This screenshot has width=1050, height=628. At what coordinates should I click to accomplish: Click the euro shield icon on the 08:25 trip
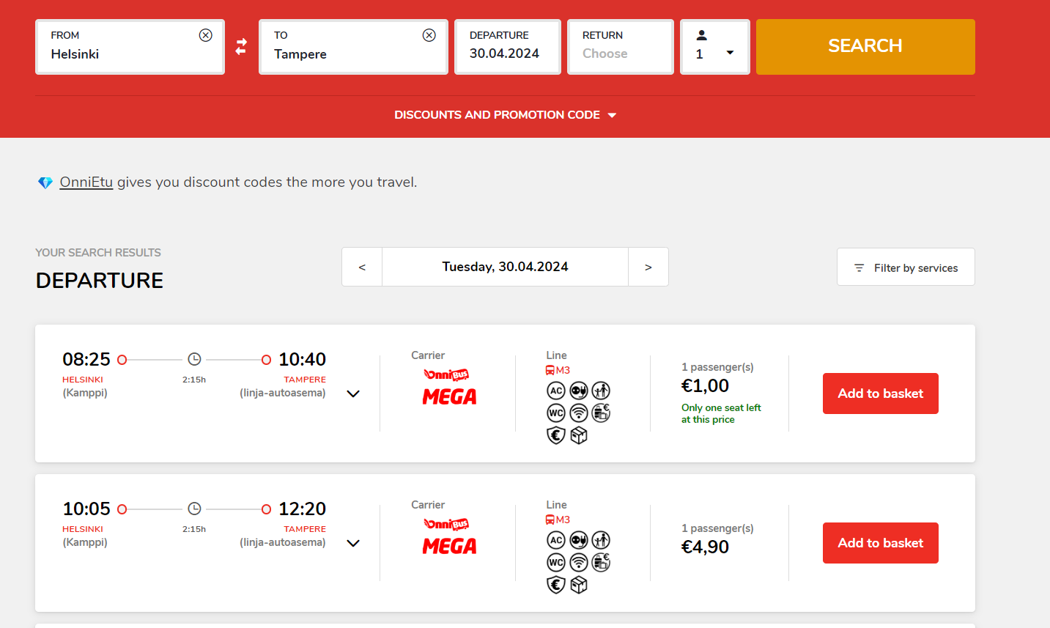(556, 436)
